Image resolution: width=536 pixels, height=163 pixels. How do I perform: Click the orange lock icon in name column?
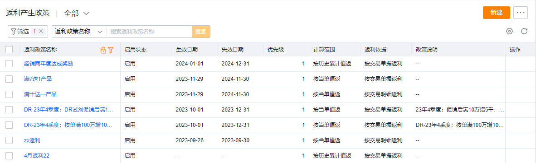pyautogui.click(x=103, y=50)
